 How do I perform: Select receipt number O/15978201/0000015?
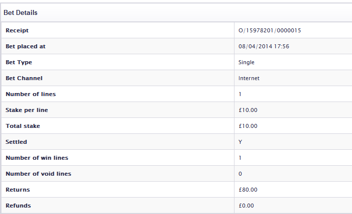tap(270, 30)
